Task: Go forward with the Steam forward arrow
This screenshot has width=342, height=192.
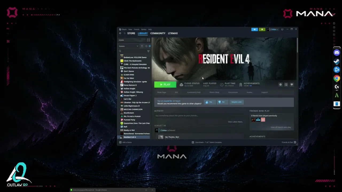Action: [124, 33]
